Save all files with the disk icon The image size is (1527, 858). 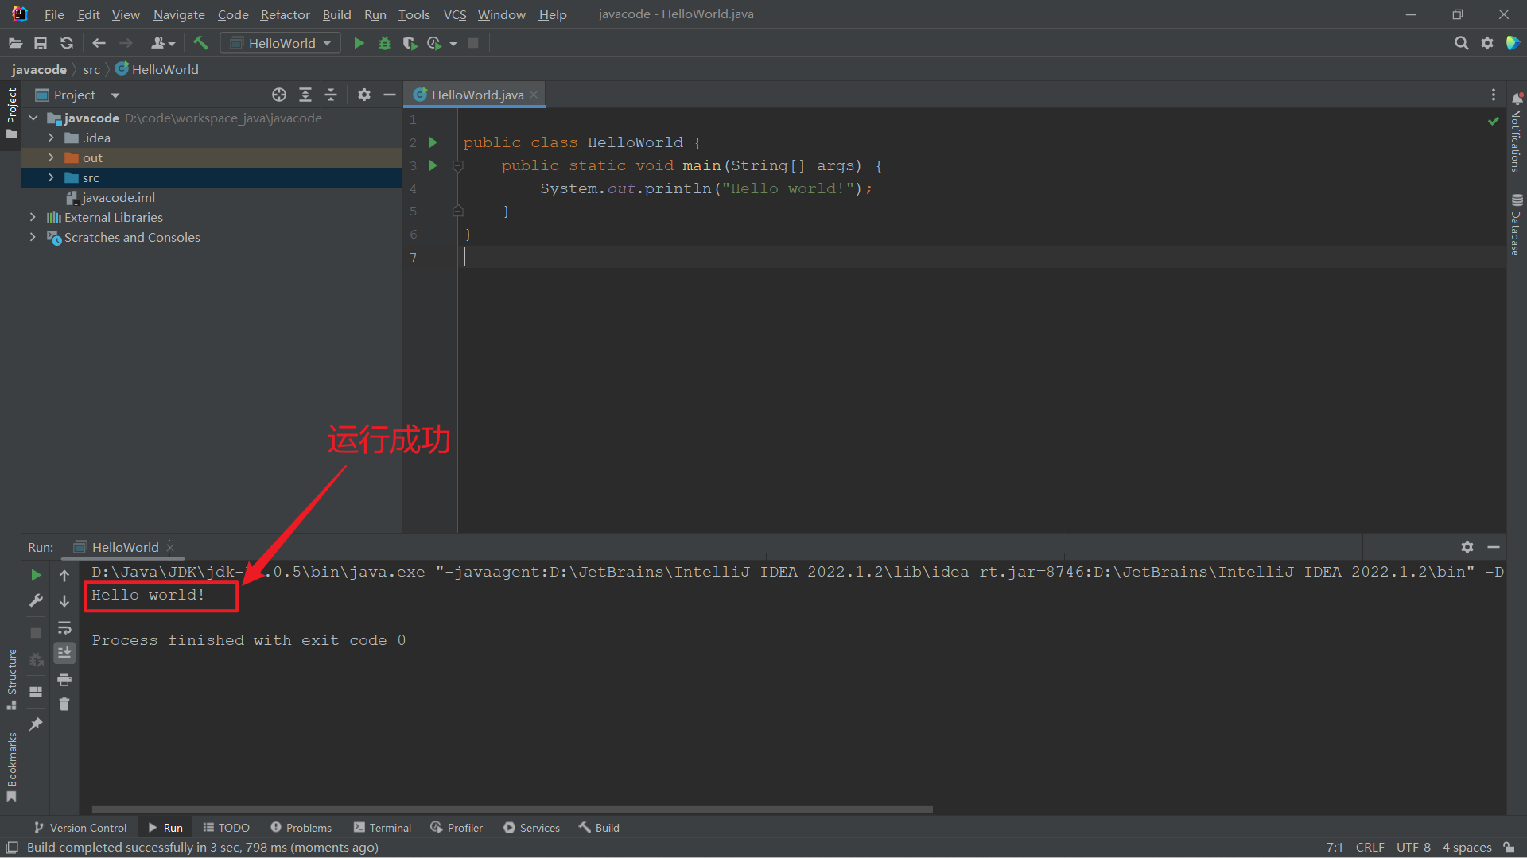tap(41, 43)
